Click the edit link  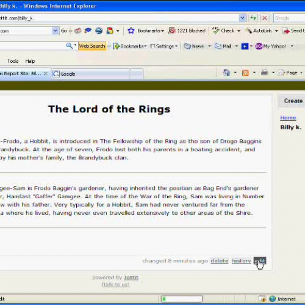point(260,260)
